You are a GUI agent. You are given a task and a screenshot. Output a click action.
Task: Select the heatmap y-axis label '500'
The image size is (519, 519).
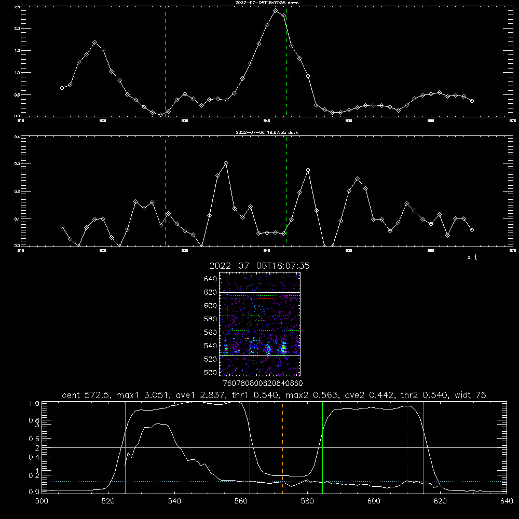[211, 372]
